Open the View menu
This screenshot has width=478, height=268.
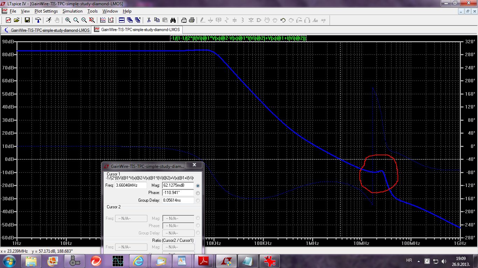[x=25, y=11]
